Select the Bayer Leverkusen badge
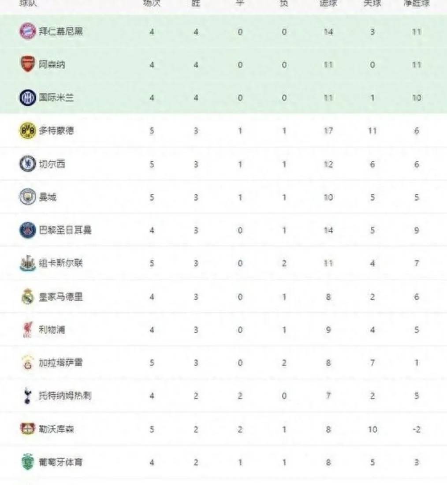447x485 pixels. (27, 429)
